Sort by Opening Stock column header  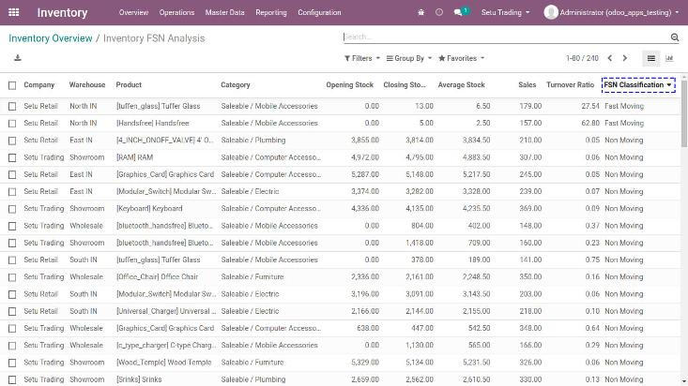(350, 85)
